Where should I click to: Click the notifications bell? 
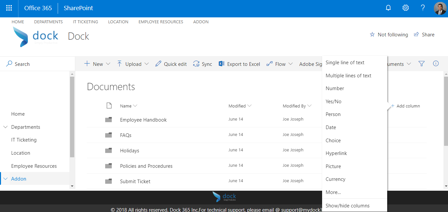coord(388,7)
